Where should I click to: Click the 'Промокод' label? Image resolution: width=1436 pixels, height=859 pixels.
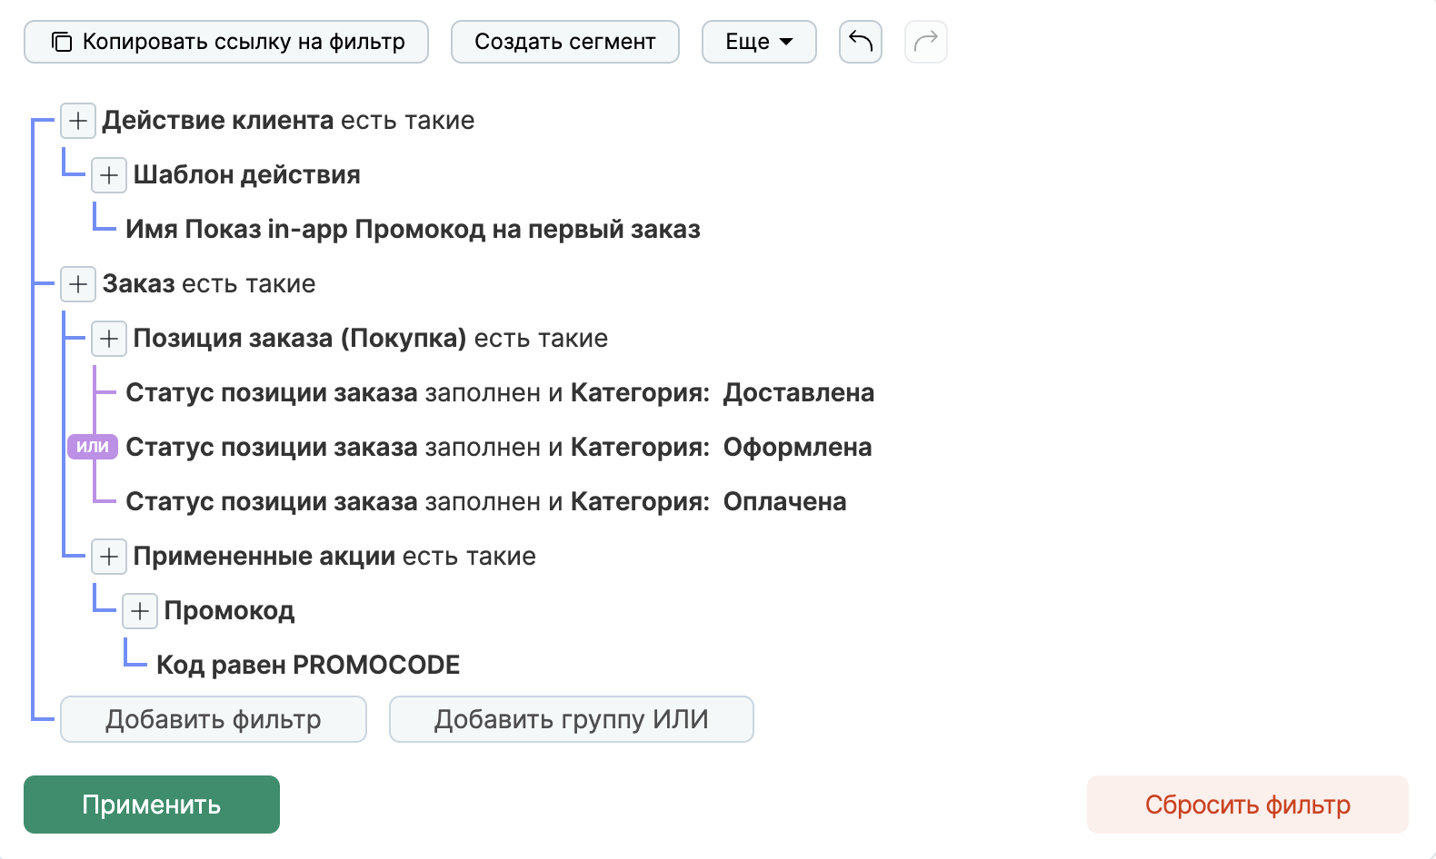[229, 611]
